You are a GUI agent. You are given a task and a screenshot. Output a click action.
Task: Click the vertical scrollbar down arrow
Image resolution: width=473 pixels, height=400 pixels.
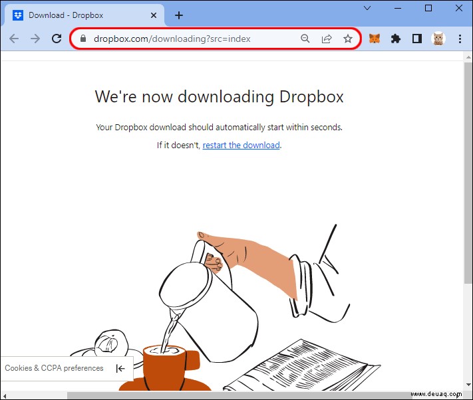click(468, 385)
